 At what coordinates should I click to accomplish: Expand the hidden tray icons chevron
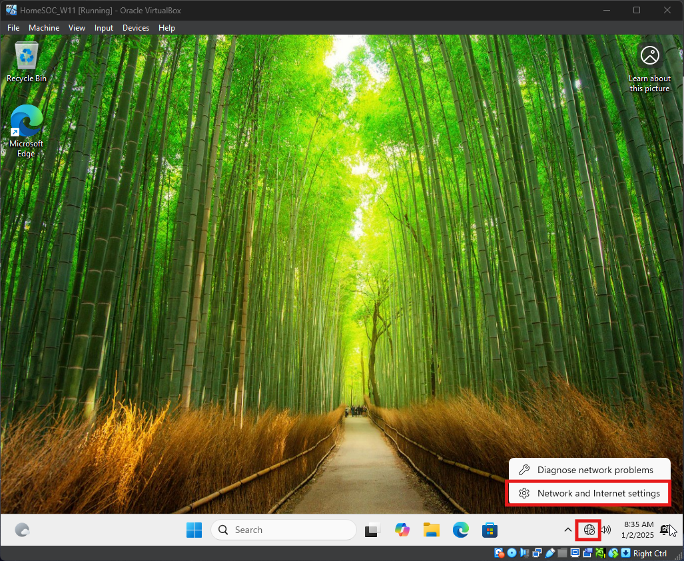tap(567, 530)
